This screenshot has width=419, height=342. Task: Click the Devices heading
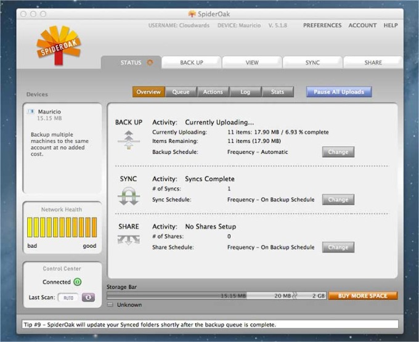37,94
